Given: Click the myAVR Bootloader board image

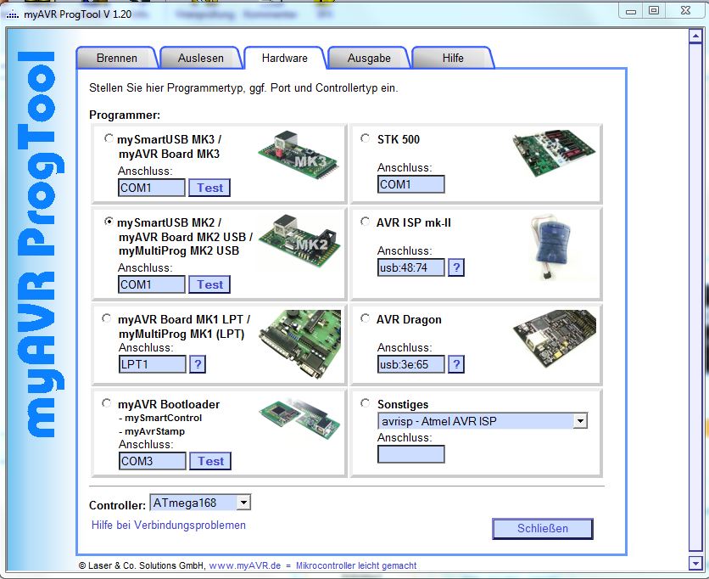Looking at the screenshot, I should (x=299, y=419).
